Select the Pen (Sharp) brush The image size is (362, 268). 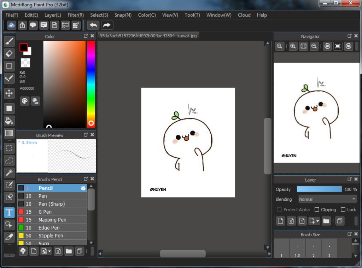point(52,204)
